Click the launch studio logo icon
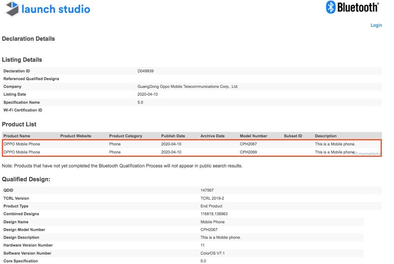394x264 pixels. pyautogui.click(x=10, y=9)
